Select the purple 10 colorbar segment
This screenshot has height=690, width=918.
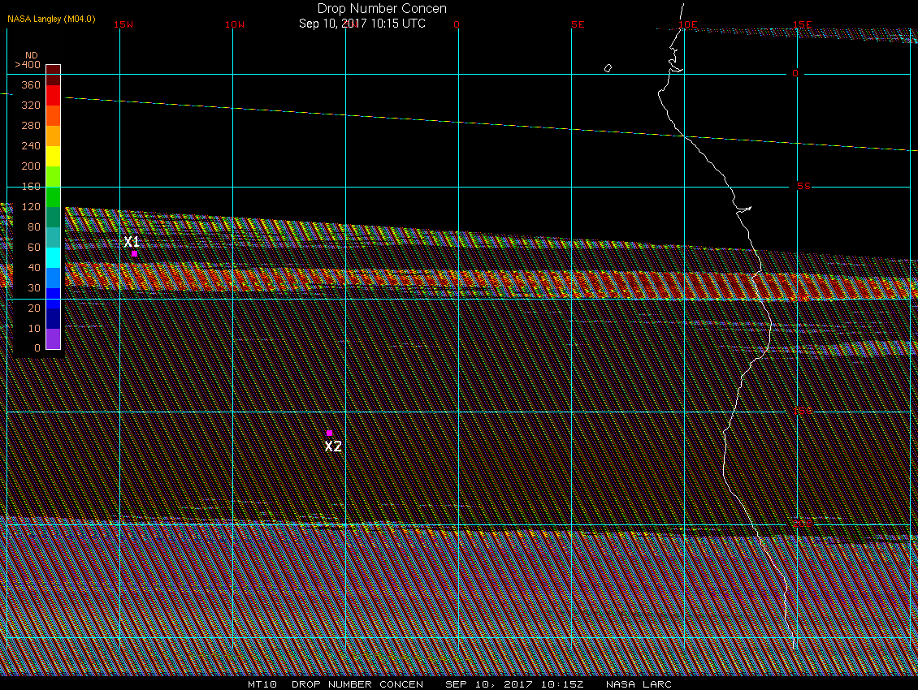point(54,339)
